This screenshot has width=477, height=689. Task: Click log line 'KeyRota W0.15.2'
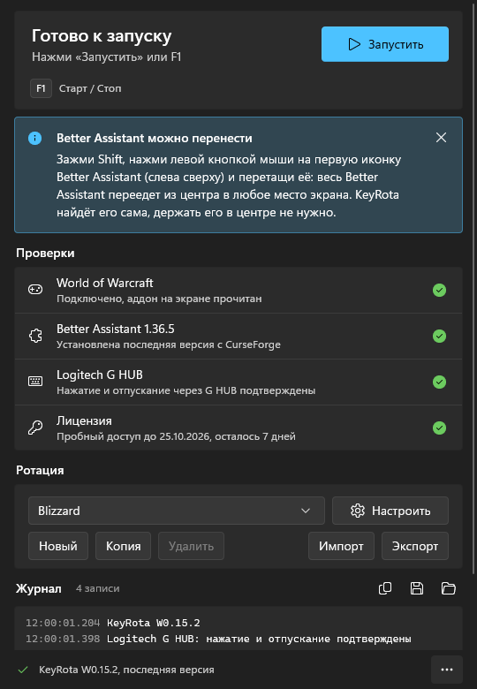click(154, 623)
